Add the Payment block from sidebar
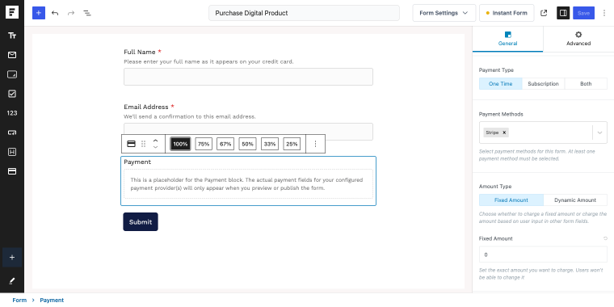This screenshot has height=307, width=614. (12, 171)
